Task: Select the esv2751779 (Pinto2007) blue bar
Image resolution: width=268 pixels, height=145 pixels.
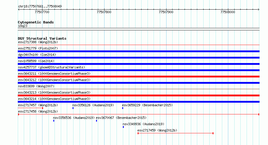Action: point(139,51)
